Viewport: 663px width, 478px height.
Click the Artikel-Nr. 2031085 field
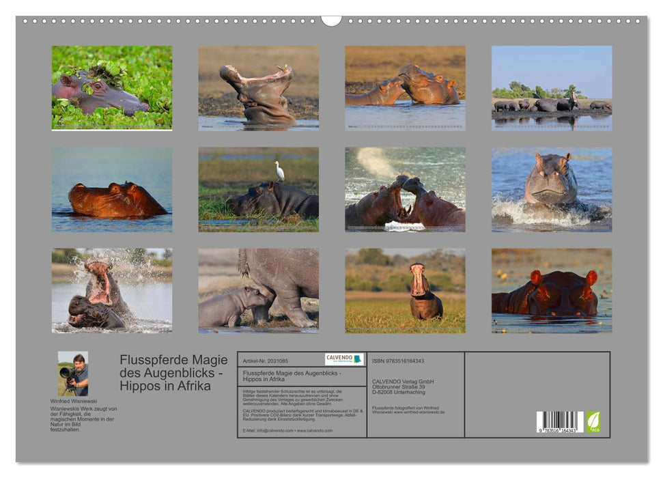point(266,360)
